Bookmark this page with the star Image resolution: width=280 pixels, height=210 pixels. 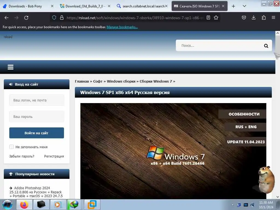[x=216, y=17]
